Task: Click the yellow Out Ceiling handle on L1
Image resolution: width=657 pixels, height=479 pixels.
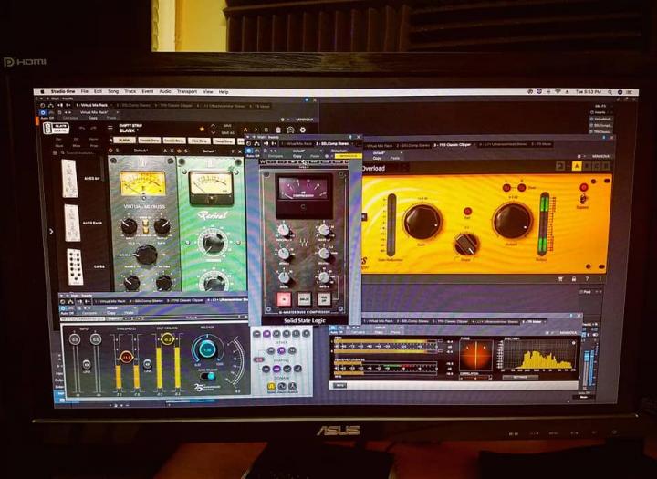Action: point(168,339)
